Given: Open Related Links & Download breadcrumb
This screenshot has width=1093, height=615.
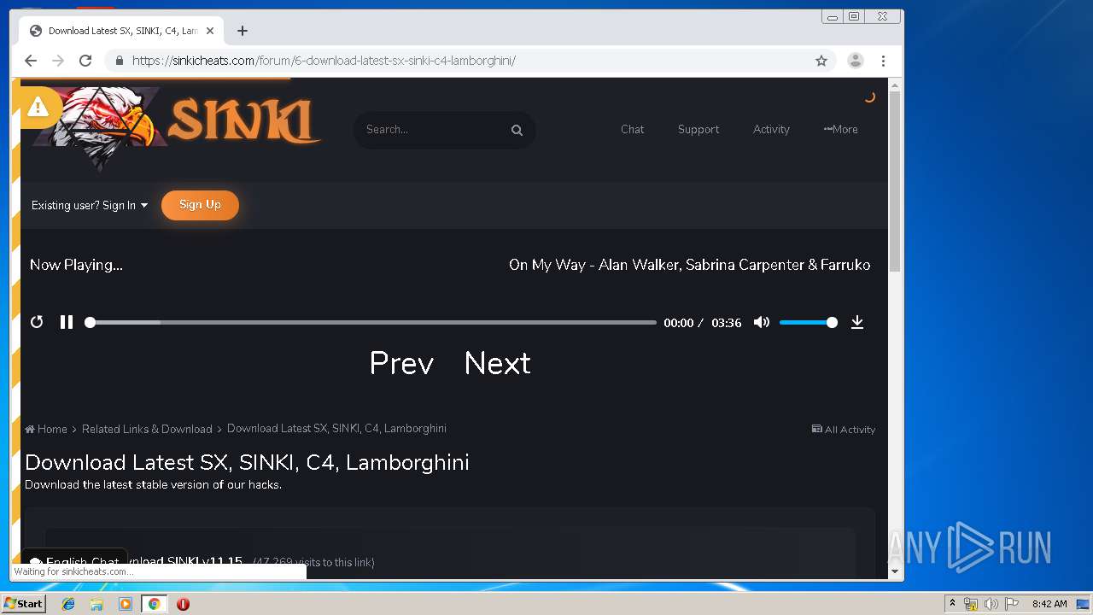Looking at the screenshot, I should tap(147, 429).
